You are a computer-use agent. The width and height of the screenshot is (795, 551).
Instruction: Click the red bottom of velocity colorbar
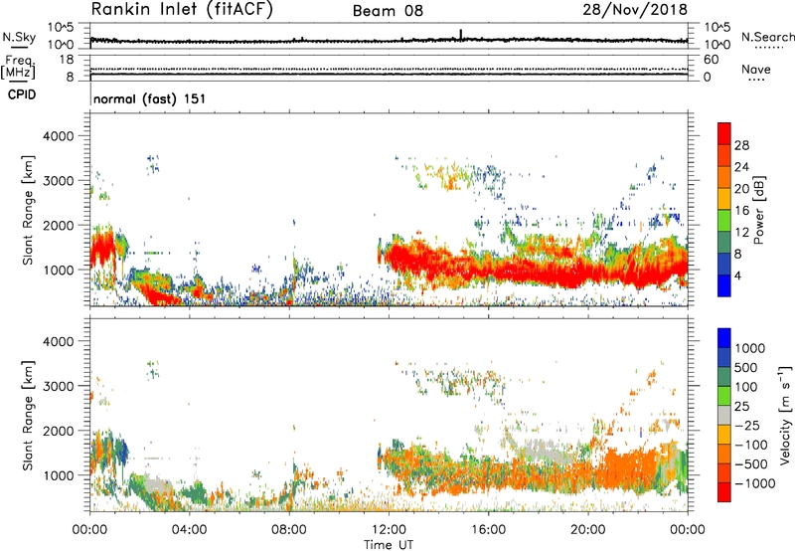click(724, 492)
